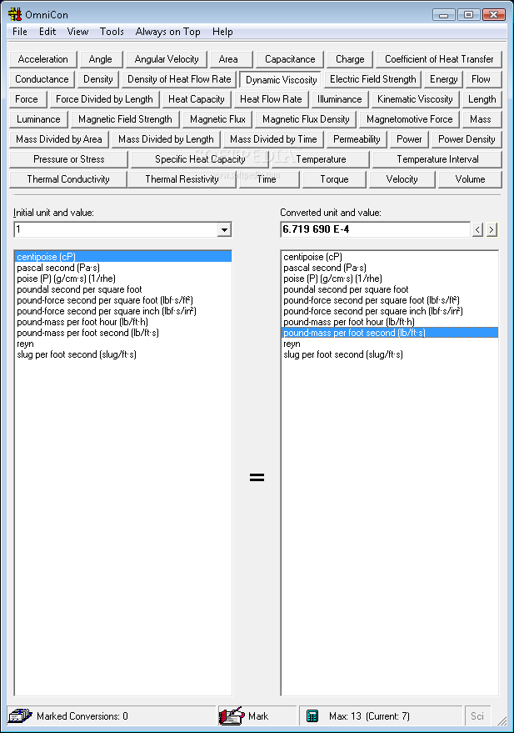Open the Help menu

click(x=222, y=32)
